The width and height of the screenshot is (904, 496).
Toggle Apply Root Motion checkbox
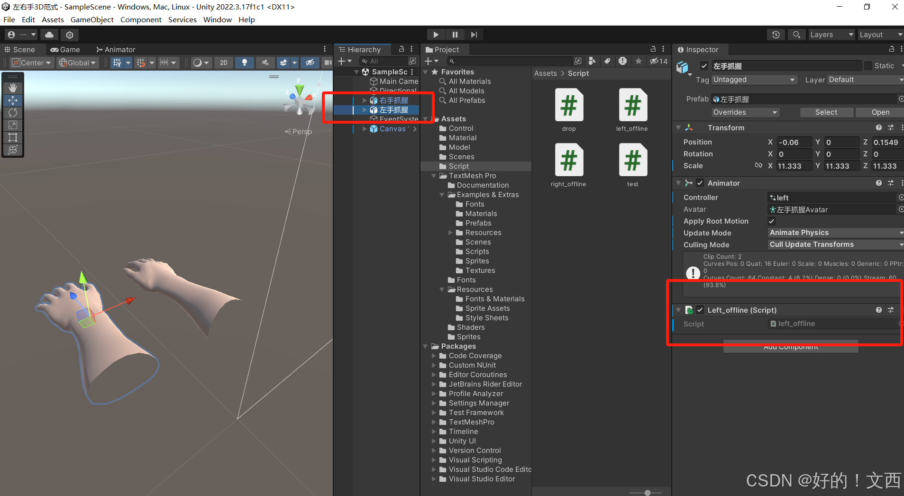coord(772,221)
